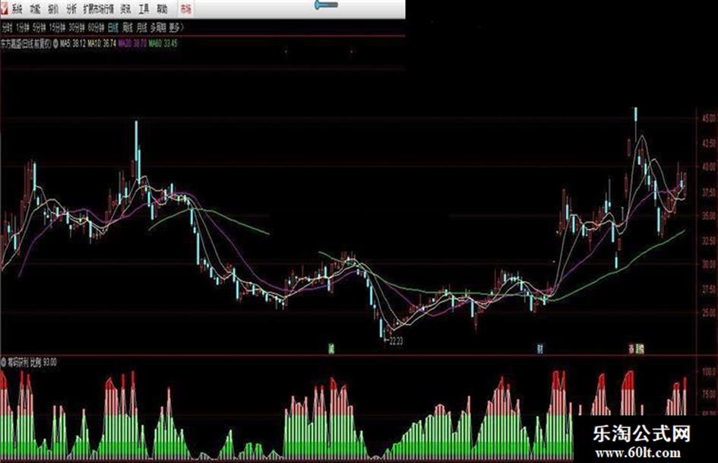Select the 月线 monthly chart tab
718x463 pixels.
141,27
